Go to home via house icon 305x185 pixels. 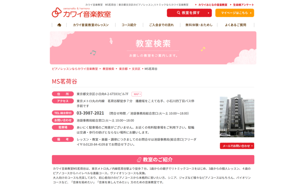coord(59,25)
